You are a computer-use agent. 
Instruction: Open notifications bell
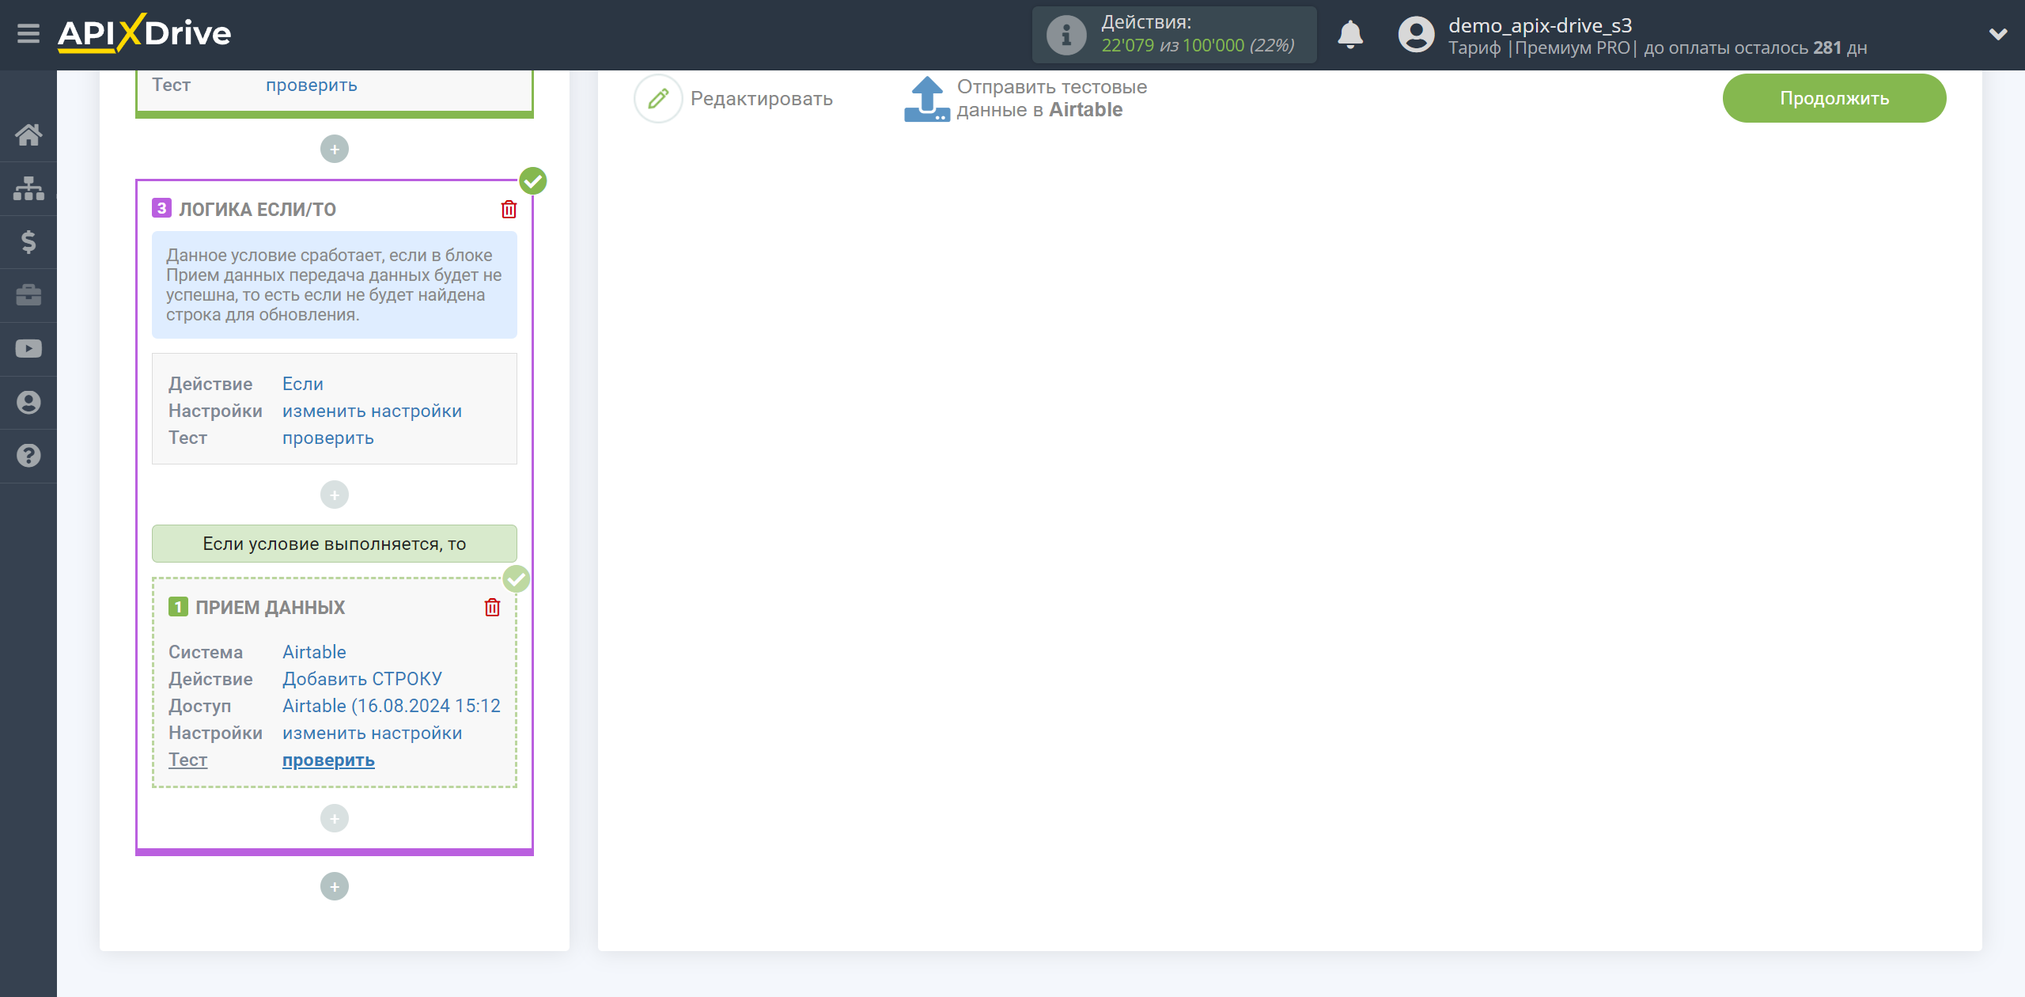tap(1350, 35)
